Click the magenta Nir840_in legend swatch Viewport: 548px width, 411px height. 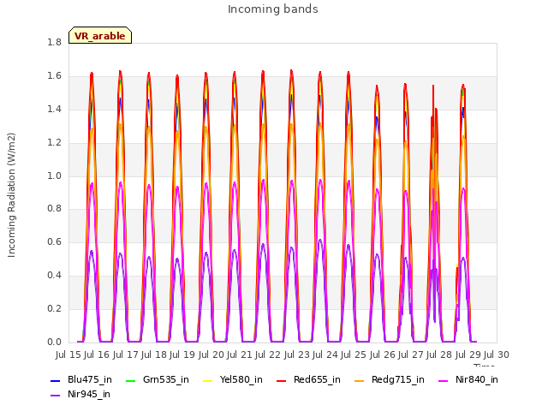point(444,380)
